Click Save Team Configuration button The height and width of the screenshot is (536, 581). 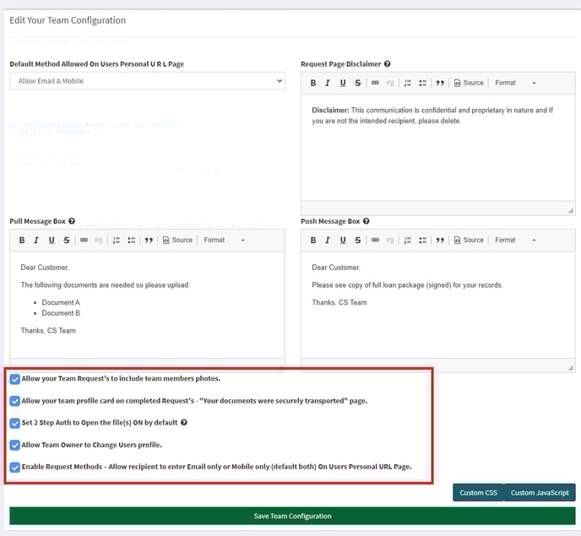coord(292,516)
